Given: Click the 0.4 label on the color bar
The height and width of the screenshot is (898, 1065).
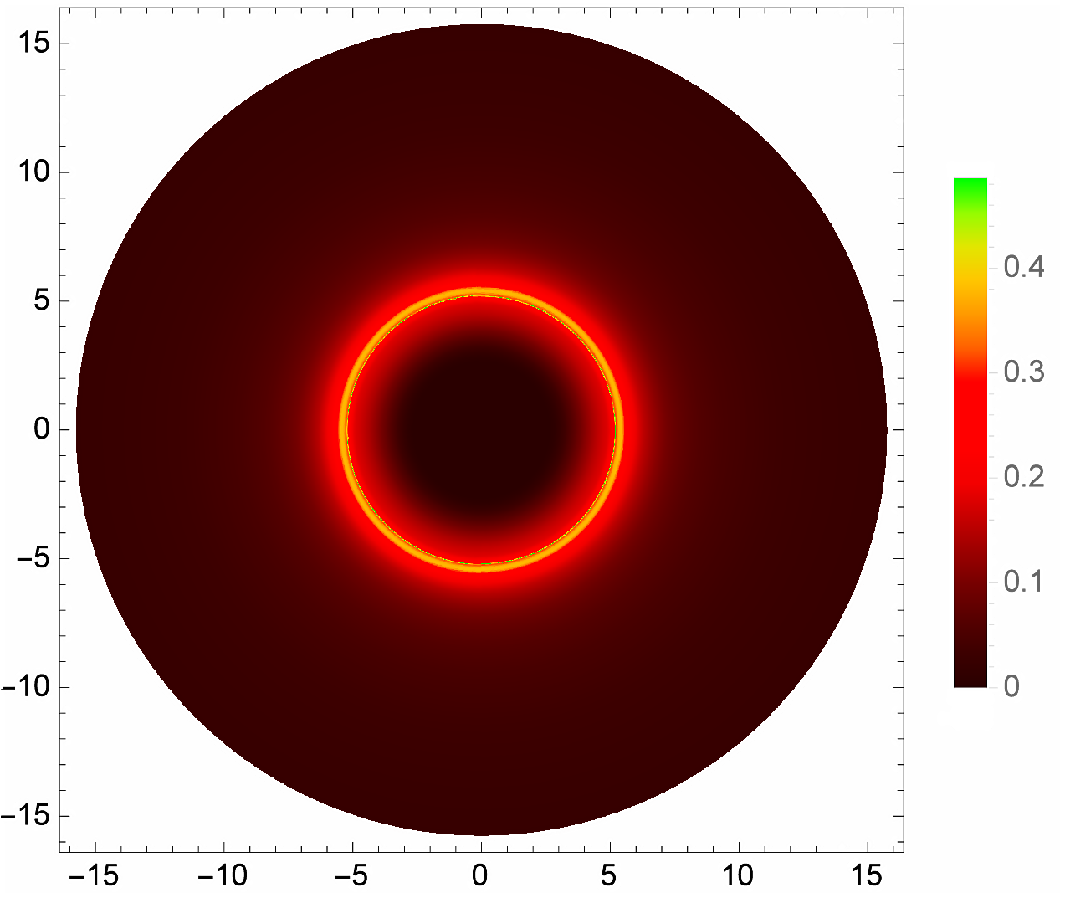Looking at the screenshot, I should 1024,267.
